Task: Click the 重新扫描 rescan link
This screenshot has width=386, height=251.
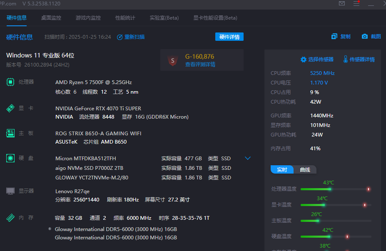Action: tap(131, 37)
